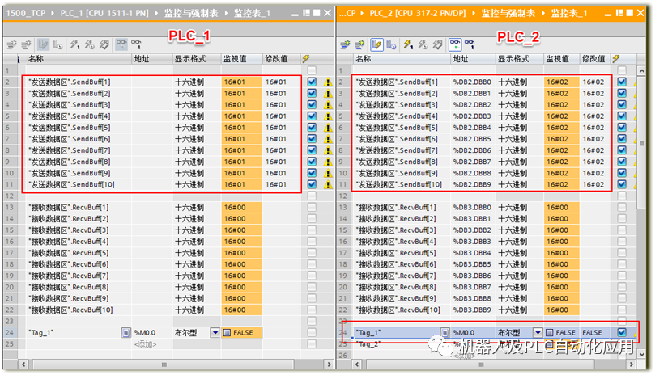This screenshot has height=375, width=655.
Task: Expand breadcrumb arrow after 1500_TCP
Action: click(x=53, y=14)
